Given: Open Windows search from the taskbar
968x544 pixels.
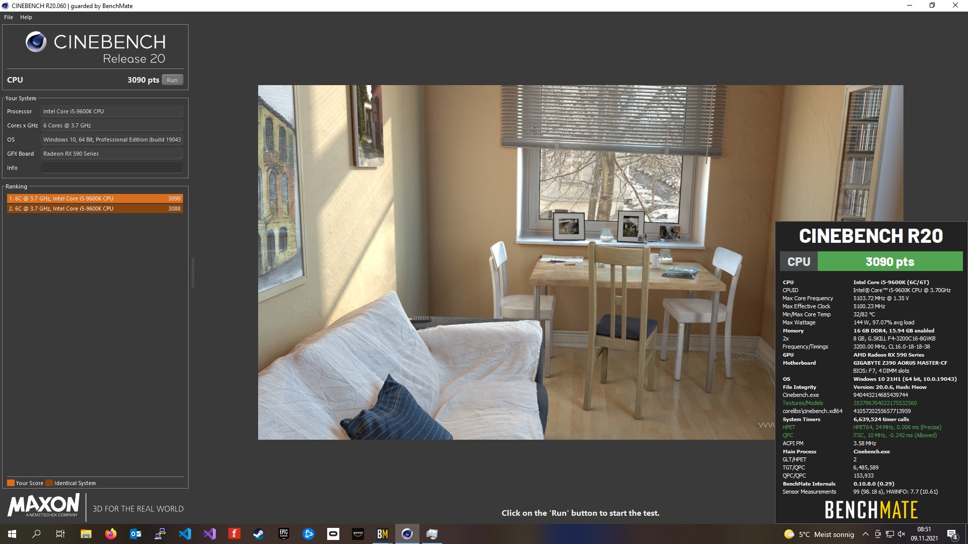Looking at the screenshot, I should [36, 534].
